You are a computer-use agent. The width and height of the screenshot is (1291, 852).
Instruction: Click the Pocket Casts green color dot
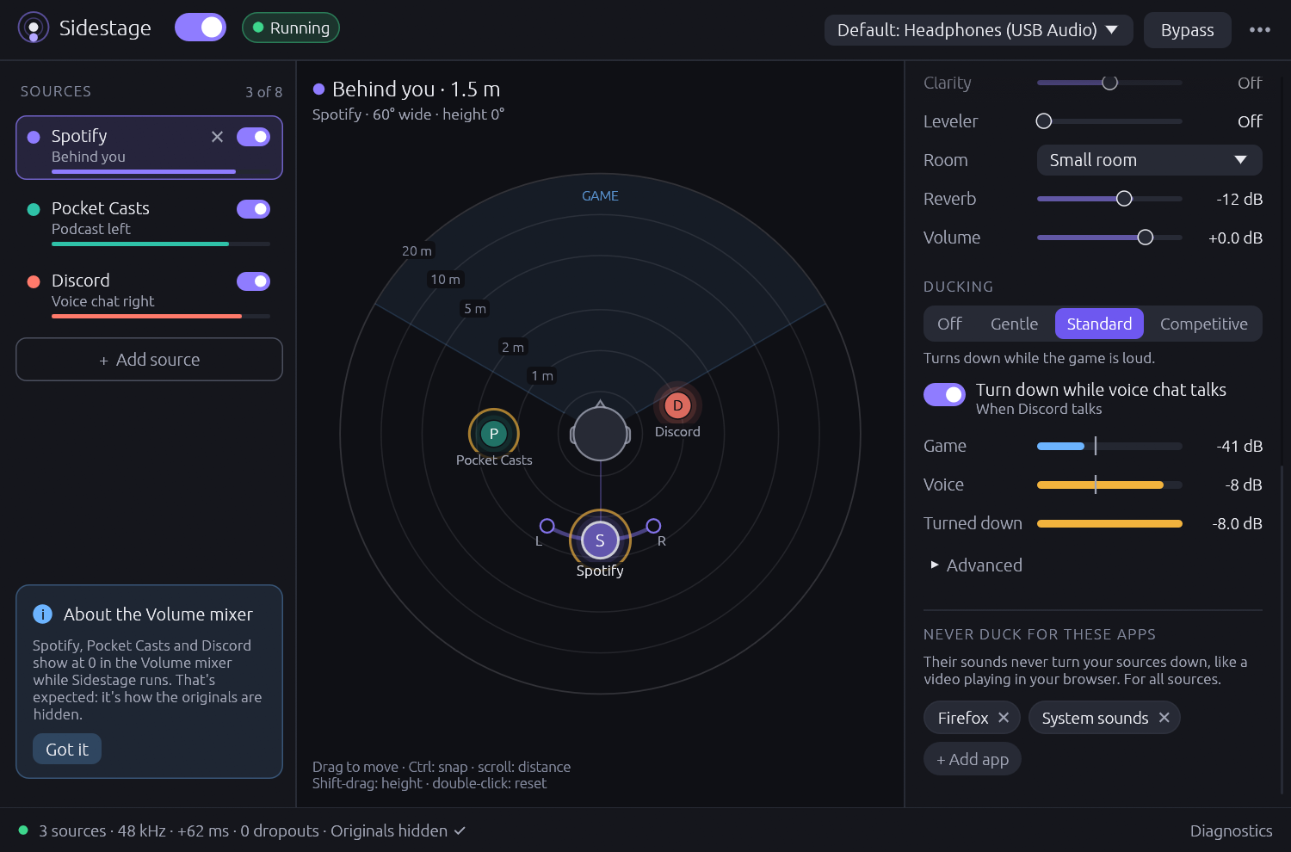coord(34,209)
